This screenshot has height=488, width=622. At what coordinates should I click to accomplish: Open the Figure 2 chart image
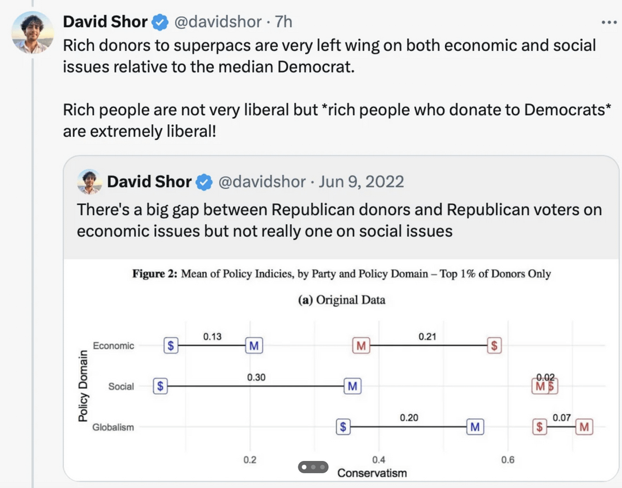341,370
